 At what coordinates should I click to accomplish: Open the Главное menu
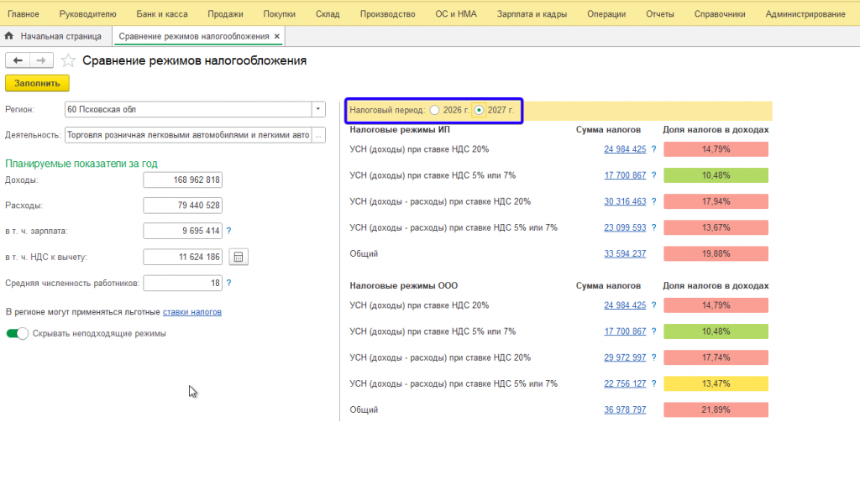tap(23, 14)
